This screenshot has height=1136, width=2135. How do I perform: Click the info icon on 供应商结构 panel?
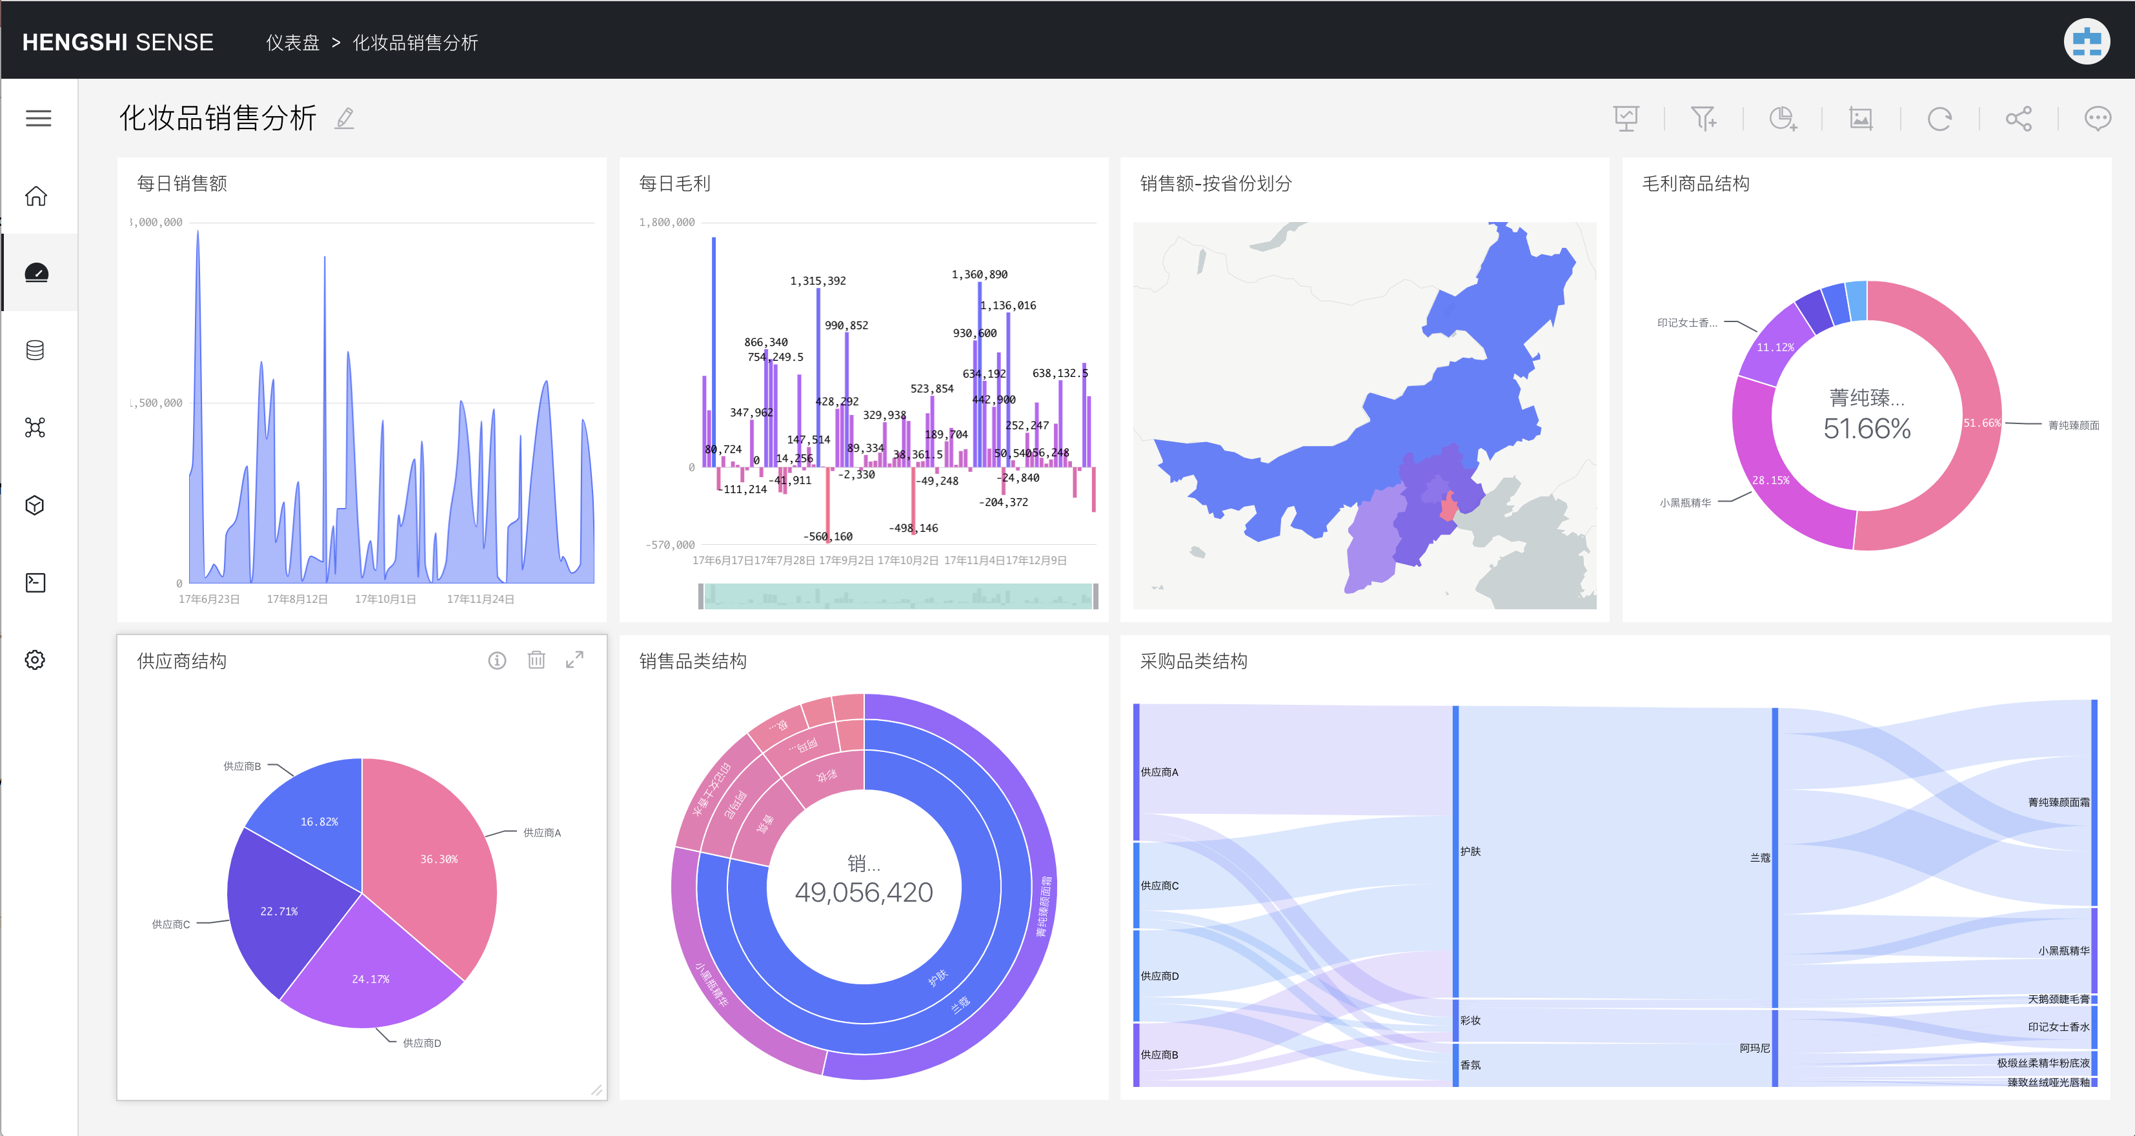497,660
